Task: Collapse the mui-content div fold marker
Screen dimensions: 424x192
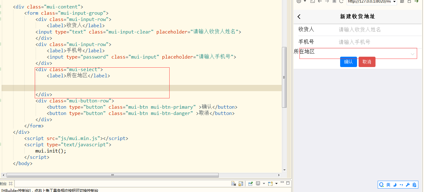Action: [1, 6]
